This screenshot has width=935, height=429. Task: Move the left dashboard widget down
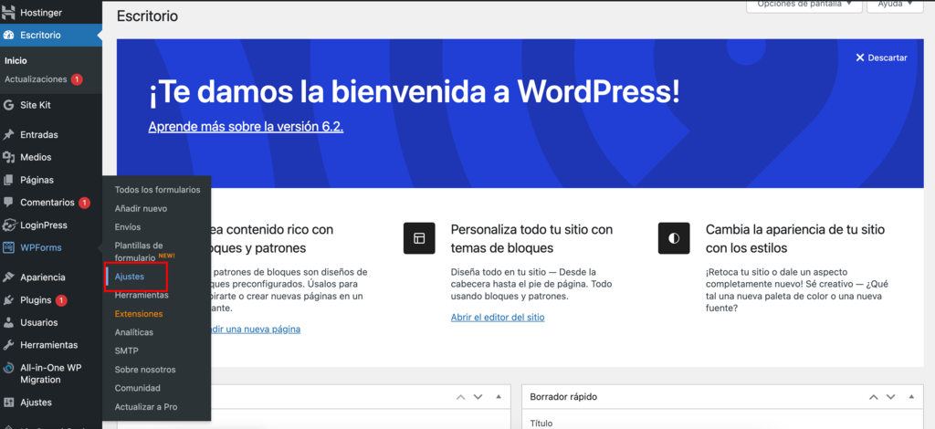coord(478,397)
